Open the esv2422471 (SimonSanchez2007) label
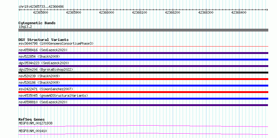 pyautogui.click(x=46, y=89)
